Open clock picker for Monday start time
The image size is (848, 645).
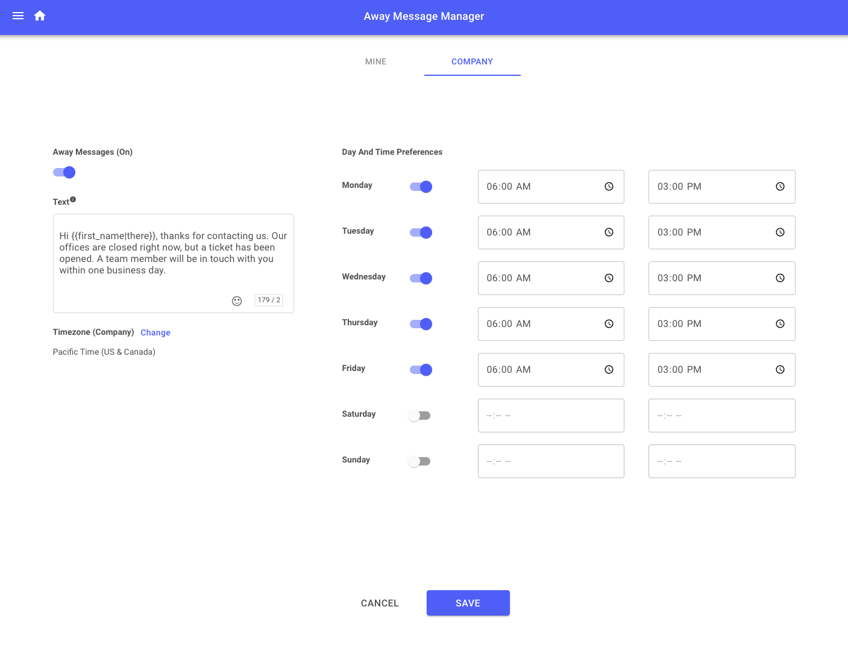click(x=609, y=187)
